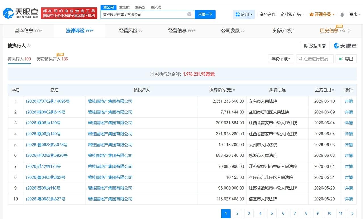Open the 年份不限 year filter
Image resolution: width=363 pixels, height=219 pixels.
click(x=281, y=59)
